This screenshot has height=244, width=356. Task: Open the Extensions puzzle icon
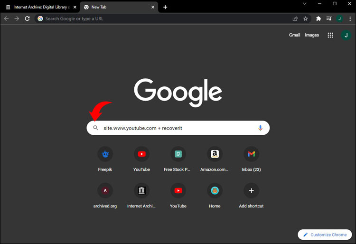pos(319,19)
